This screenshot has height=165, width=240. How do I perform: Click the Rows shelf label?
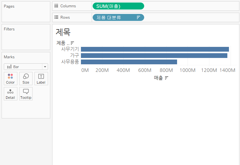(65, 17)
